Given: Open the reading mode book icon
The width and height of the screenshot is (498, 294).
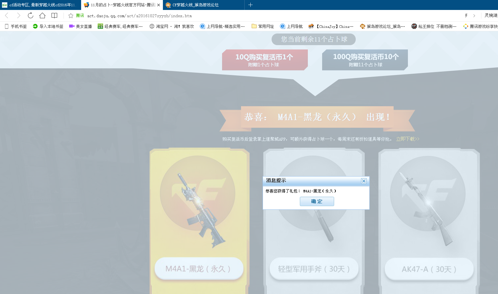Looking at the screenshot, I should pos(54,16).
